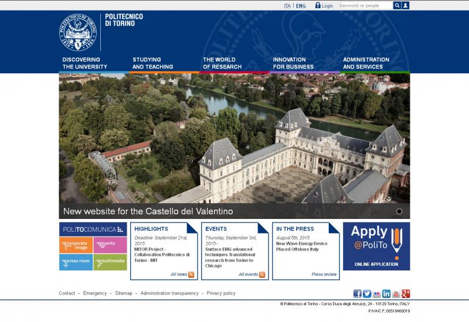The width and height of the screenshot is (469, 322).
Task: Open Administration and Services menu
Action: tap(366, 63)
